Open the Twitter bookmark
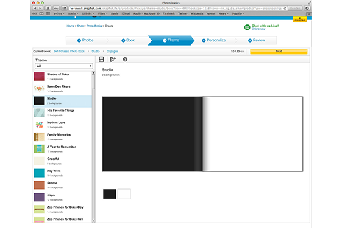Viewport: 345px width, 228px height. [x=183, y=13]
